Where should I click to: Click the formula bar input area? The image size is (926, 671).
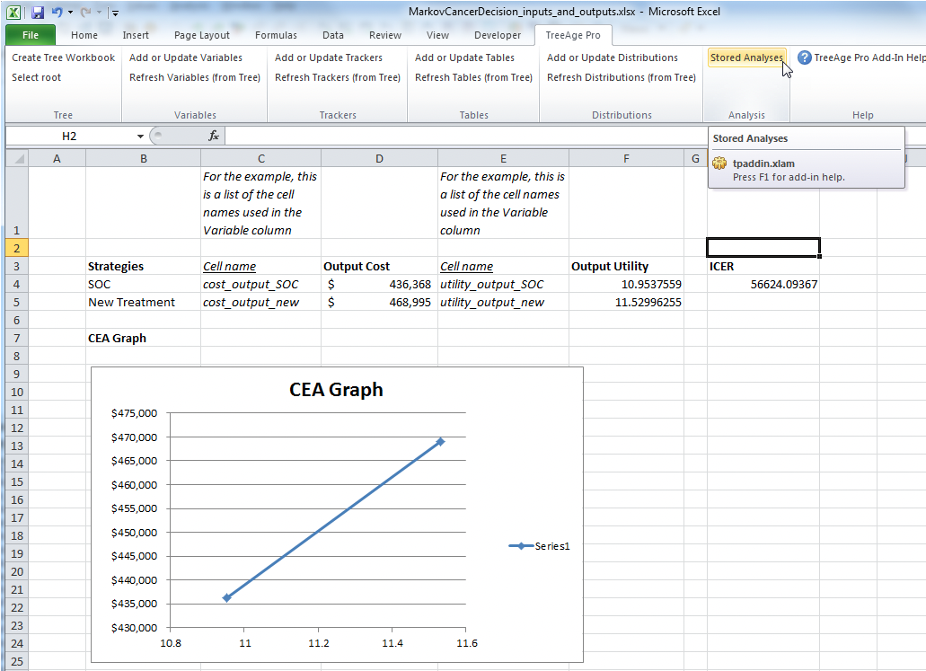449,136
